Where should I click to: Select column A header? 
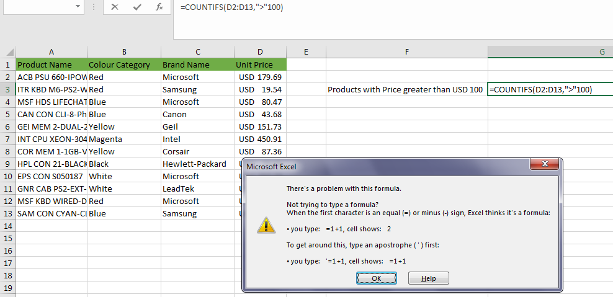[x=51, y=52]
